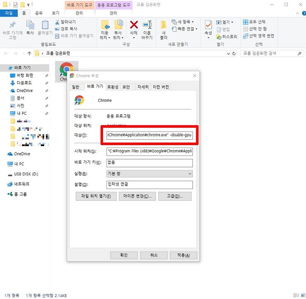
Task: Switch to Compatibility (호환성) tab
Action: 113,87
